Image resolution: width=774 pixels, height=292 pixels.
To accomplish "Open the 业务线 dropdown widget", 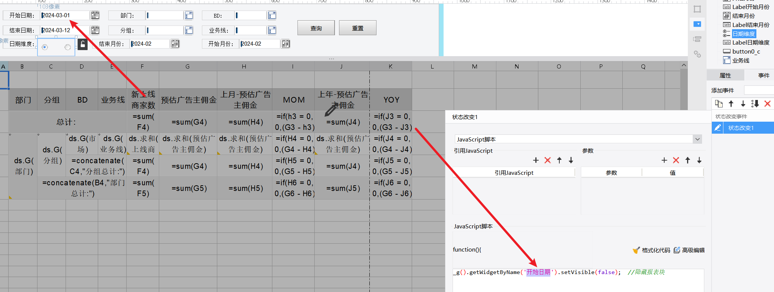I will tap(272, 30).
